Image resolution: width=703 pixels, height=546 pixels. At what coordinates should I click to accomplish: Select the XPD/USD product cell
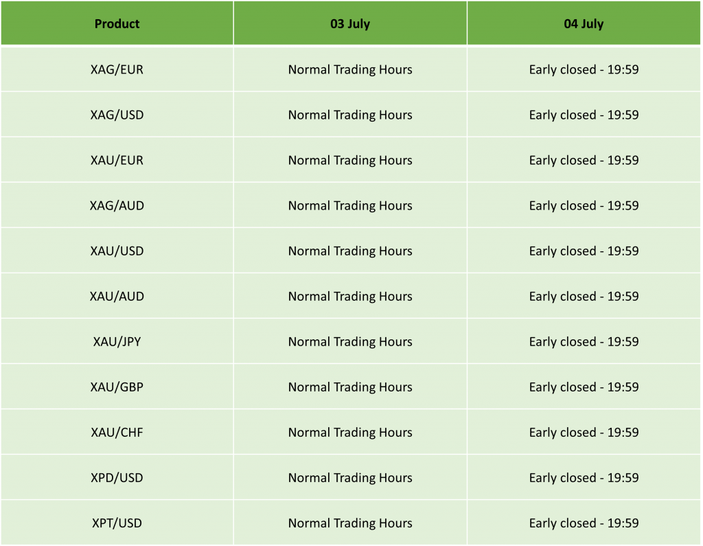point(117,477)
